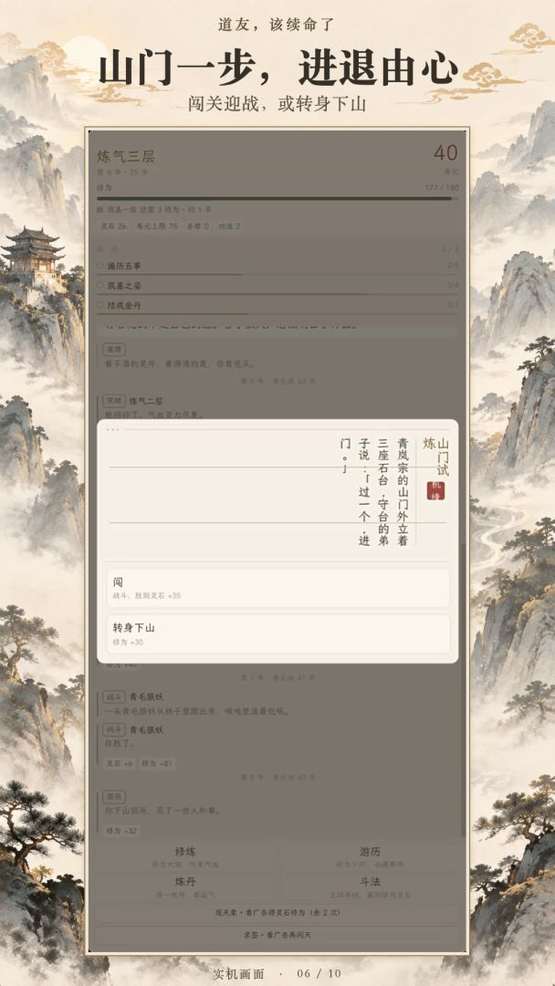
Task: Click the 06 / 10 page indicator
Action: (x=319, y=973)
